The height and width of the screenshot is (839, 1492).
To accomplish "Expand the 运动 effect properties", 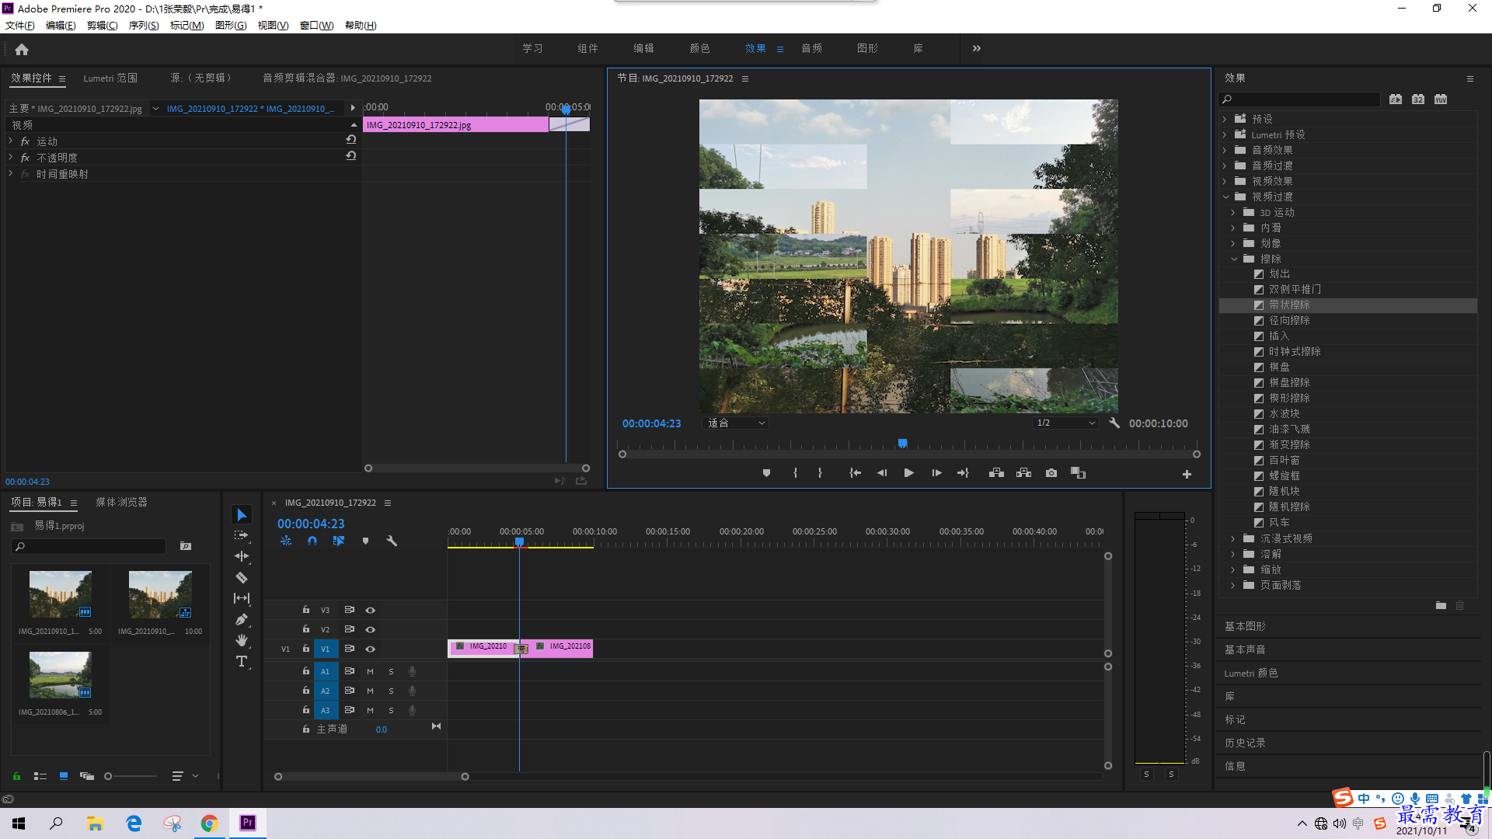I will pyautogui.click(x=11, y=141).
